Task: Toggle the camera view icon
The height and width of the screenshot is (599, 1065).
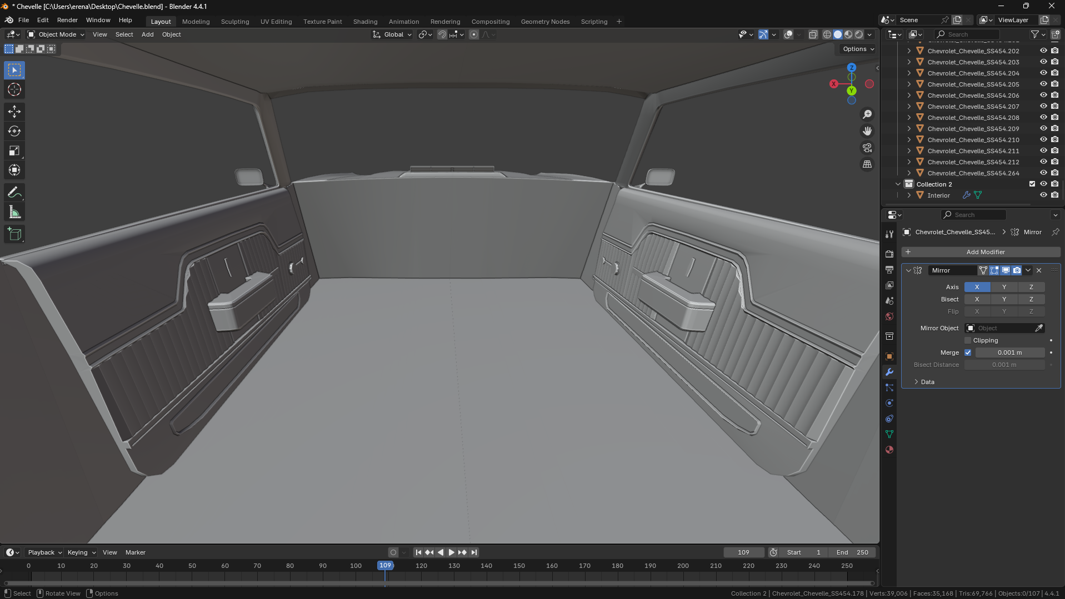Action: pyautogui.click(x=867, y=148)
